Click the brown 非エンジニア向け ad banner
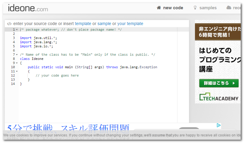The width and height of the screenshot is (244, 143). pyautogui.click(x=218, y=32)
